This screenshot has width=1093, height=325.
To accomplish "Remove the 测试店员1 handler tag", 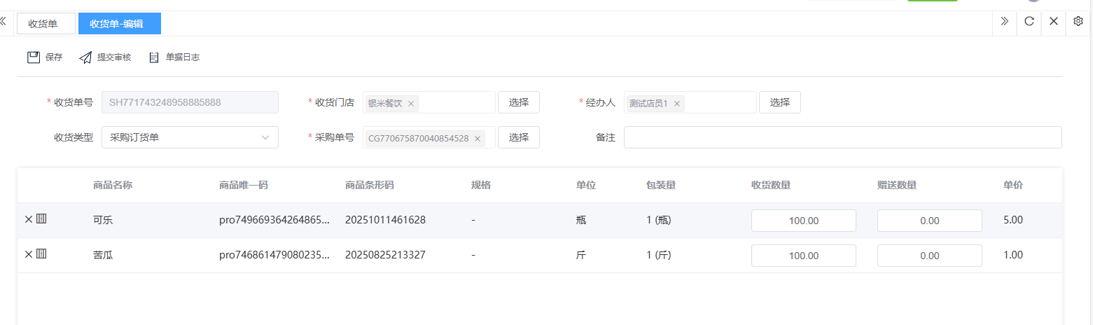I will pos(677,104).
